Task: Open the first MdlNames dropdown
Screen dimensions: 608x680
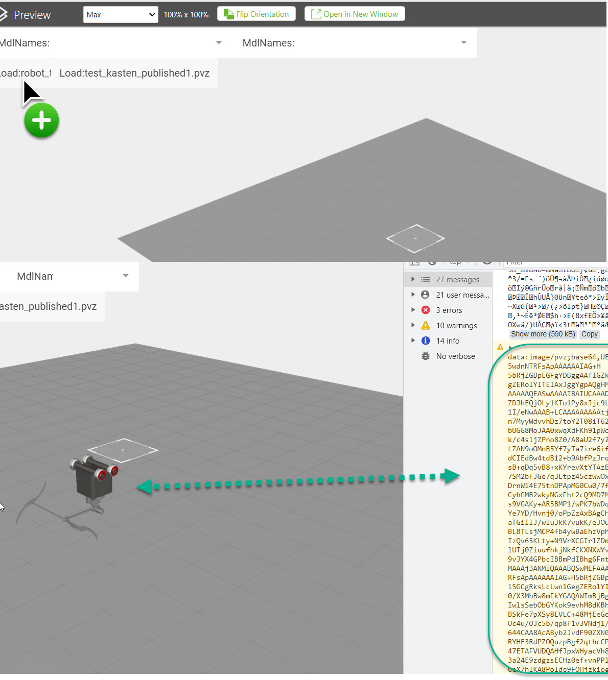Action: click(218, 42)
